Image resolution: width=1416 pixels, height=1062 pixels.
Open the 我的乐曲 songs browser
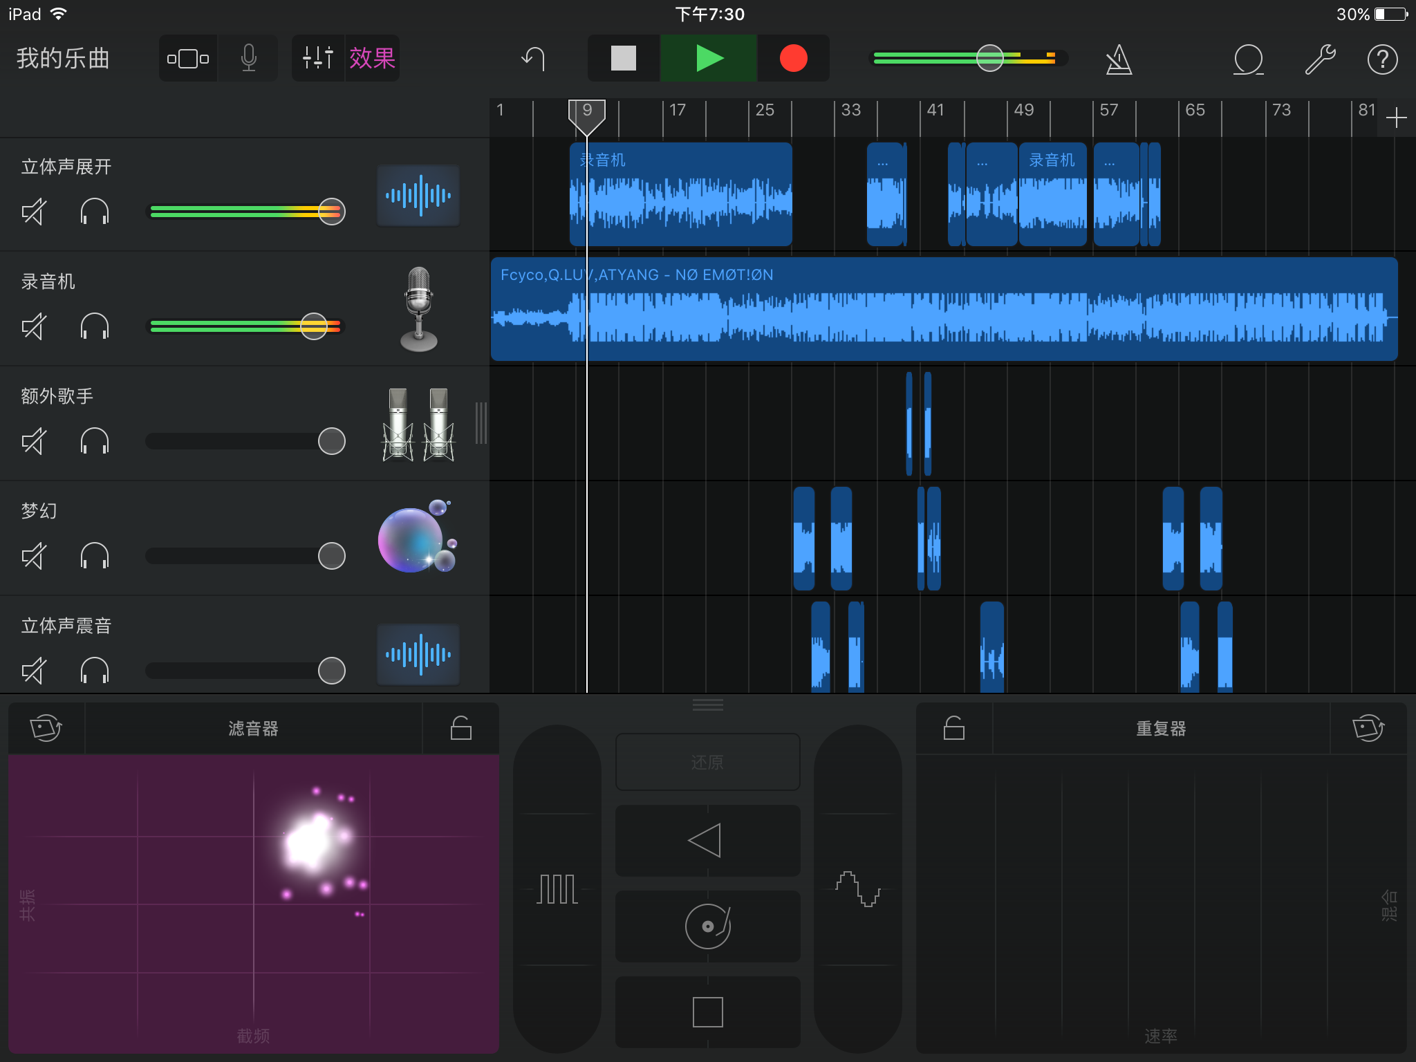tap(63, 59)
